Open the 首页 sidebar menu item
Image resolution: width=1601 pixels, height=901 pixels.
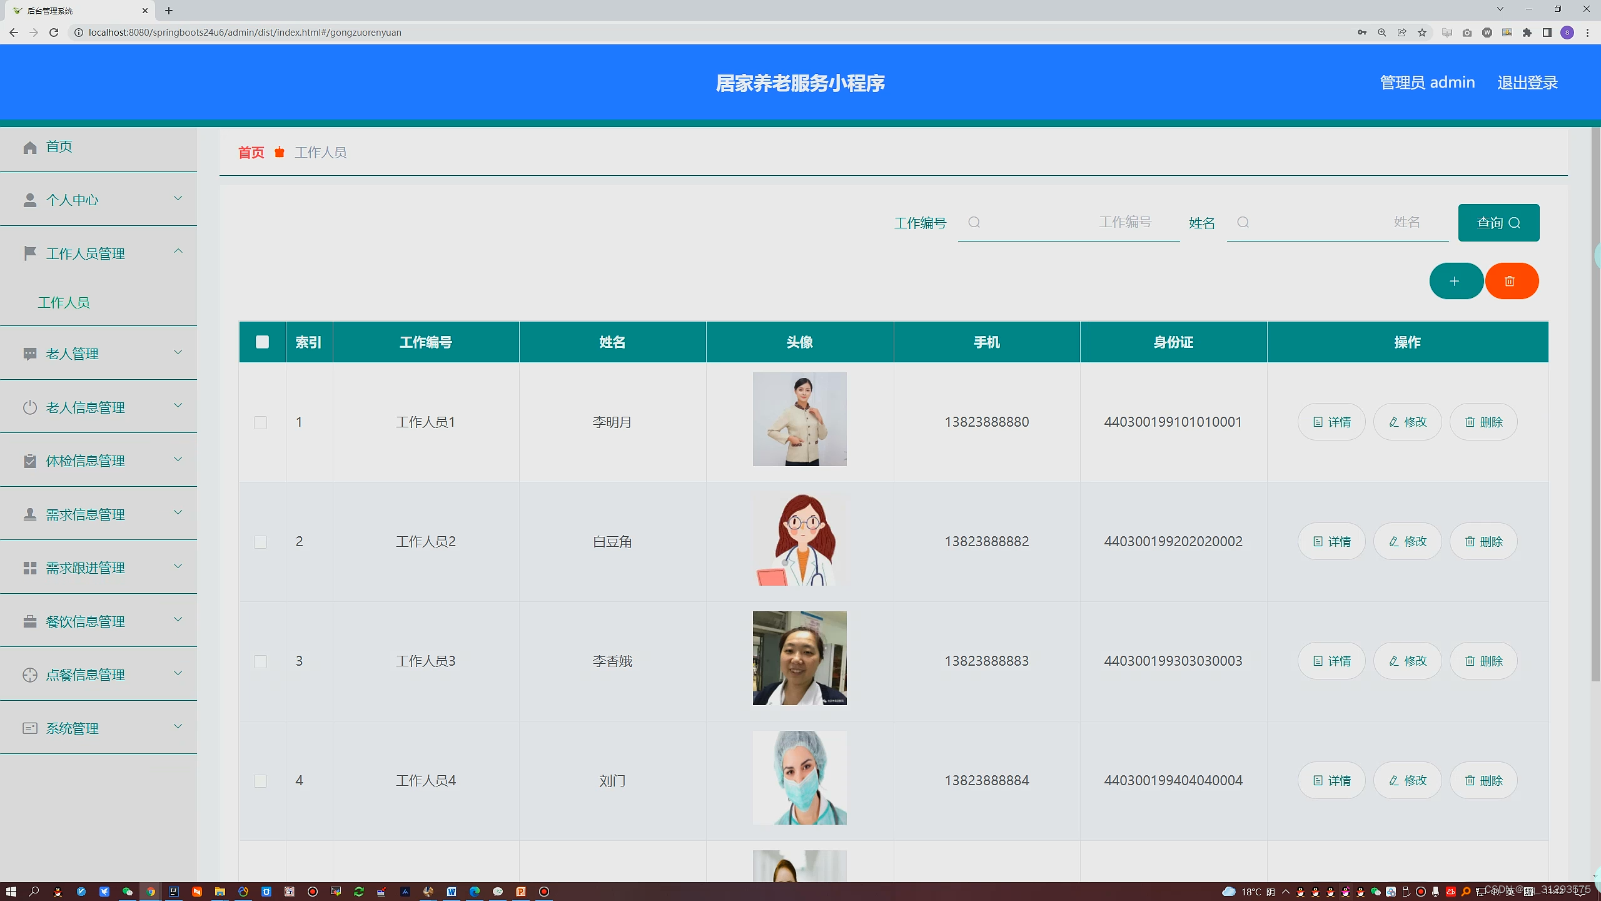59,147
